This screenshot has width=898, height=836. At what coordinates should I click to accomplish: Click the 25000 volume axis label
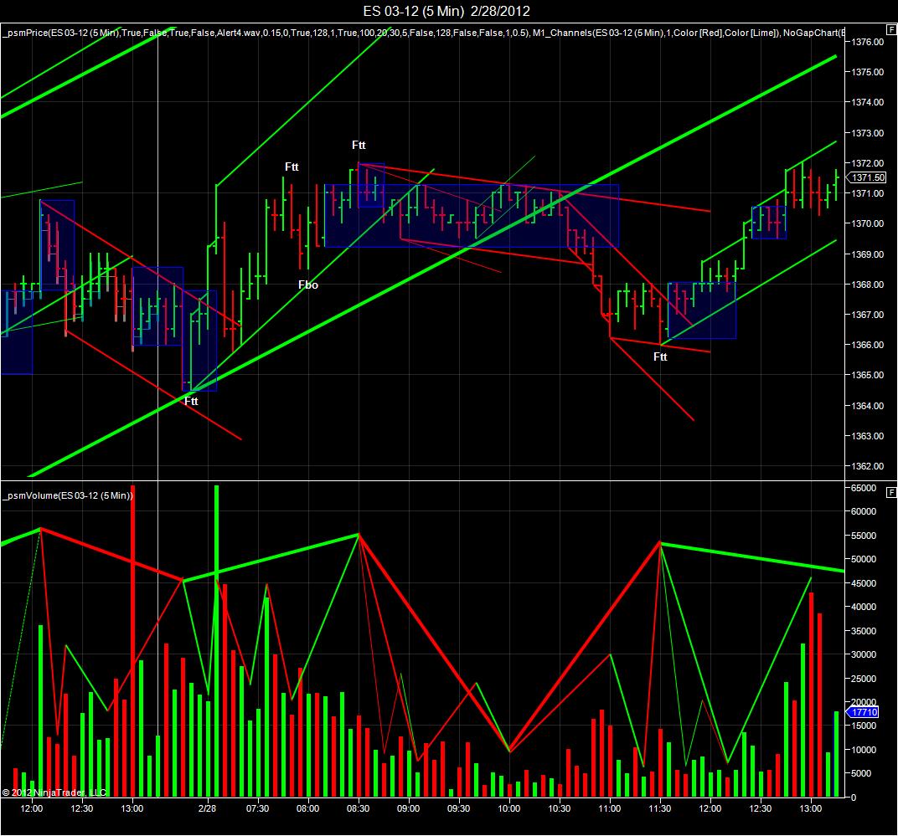tap(864, 679)
